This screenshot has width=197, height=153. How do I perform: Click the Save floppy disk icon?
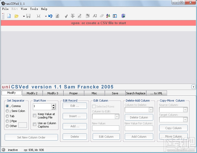click(x=28, y=16)
